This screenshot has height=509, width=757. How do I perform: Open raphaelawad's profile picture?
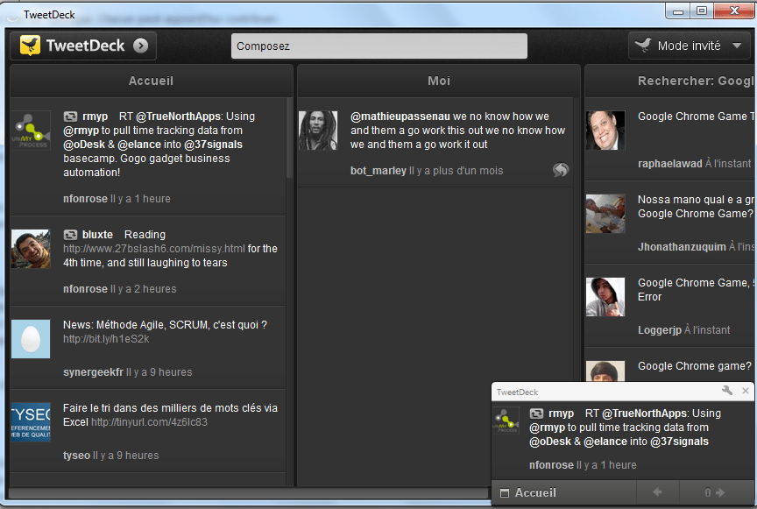pyautogui.click(x=605, y=131)
